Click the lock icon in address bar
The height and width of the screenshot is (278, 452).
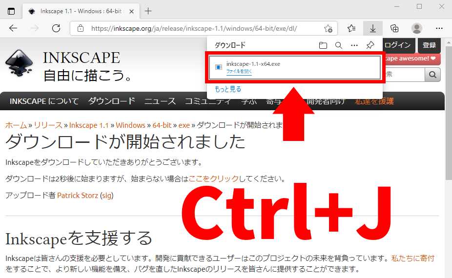(x=81, y=28)
